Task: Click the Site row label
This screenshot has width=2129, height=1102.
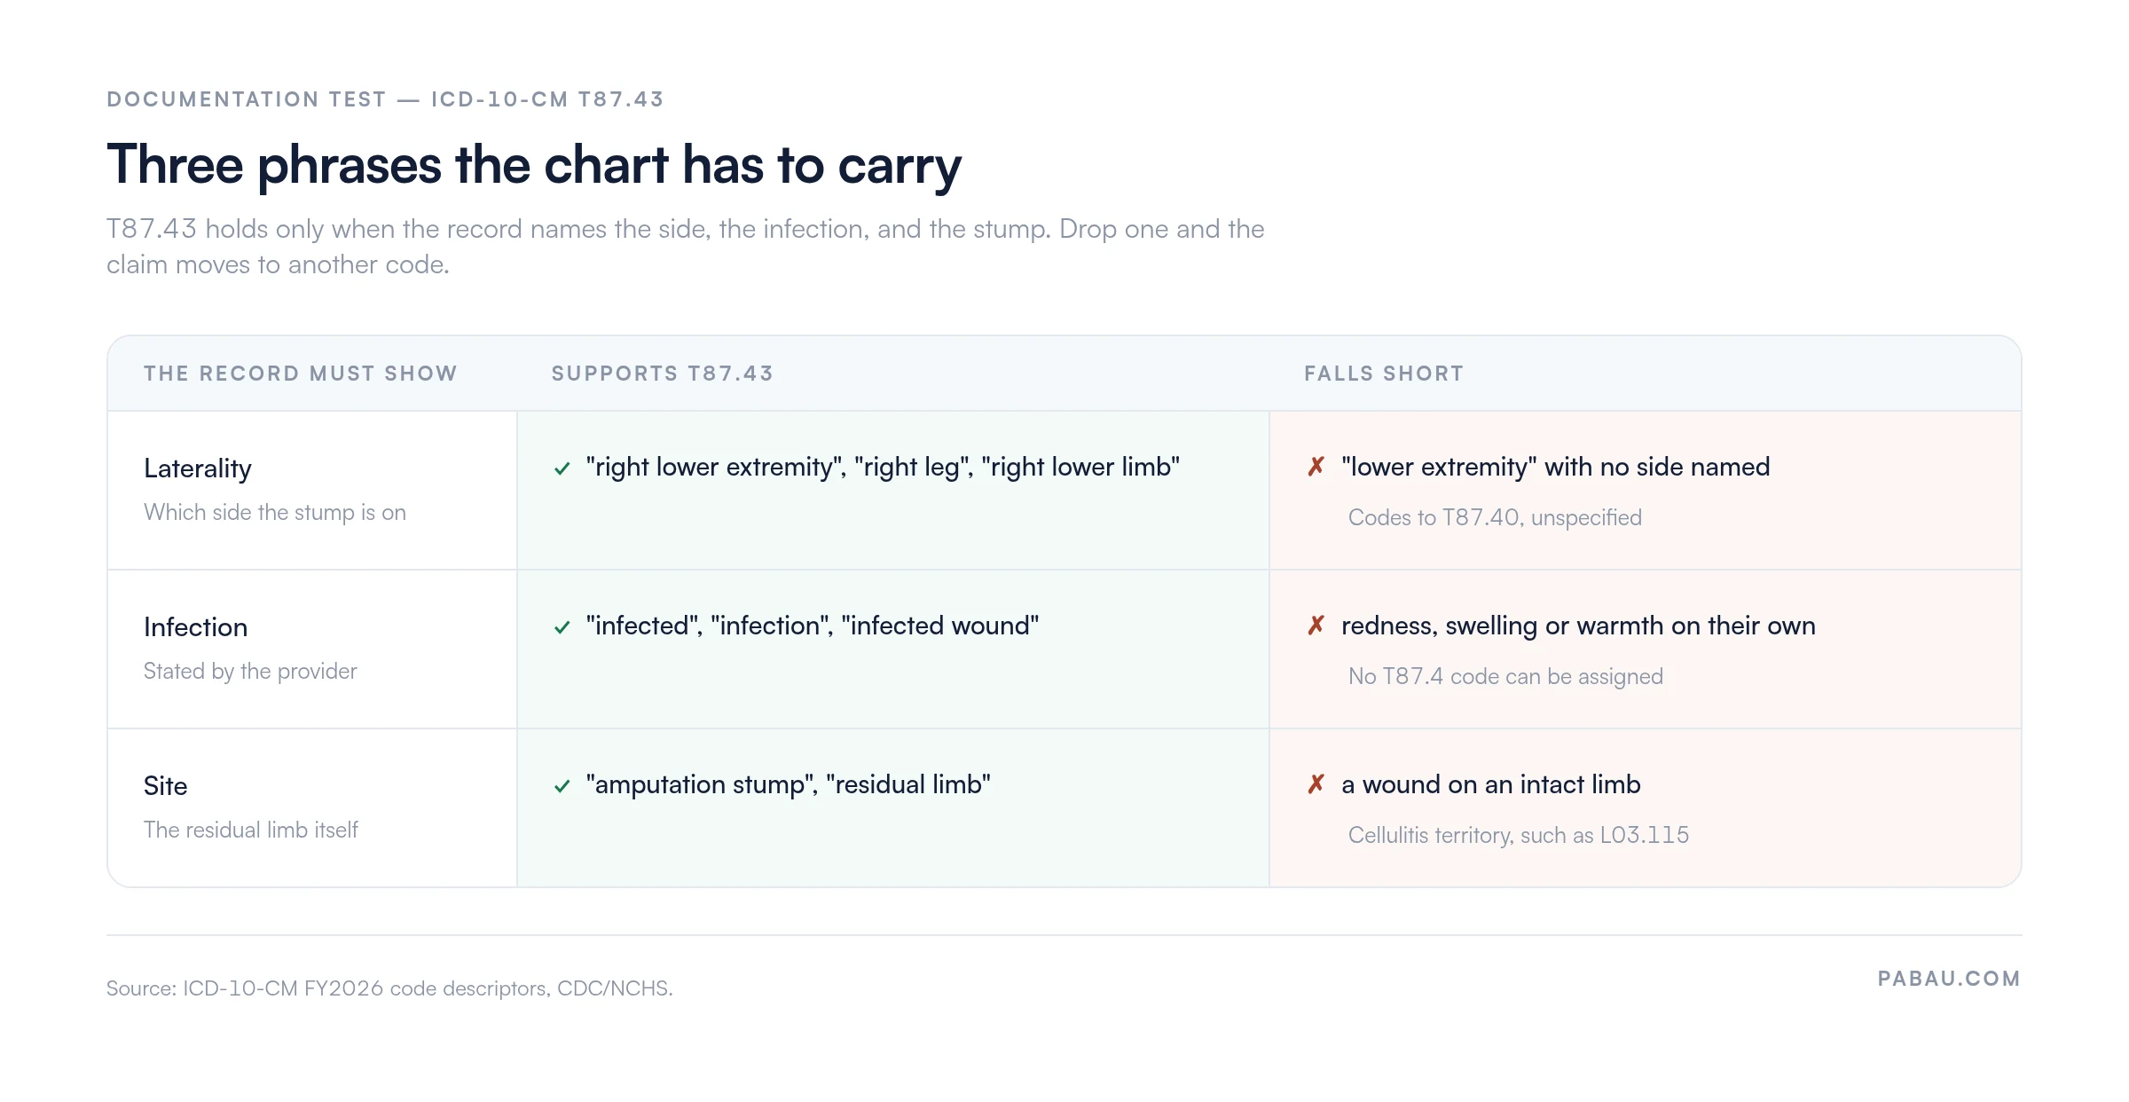Action: tap(166, 786)
